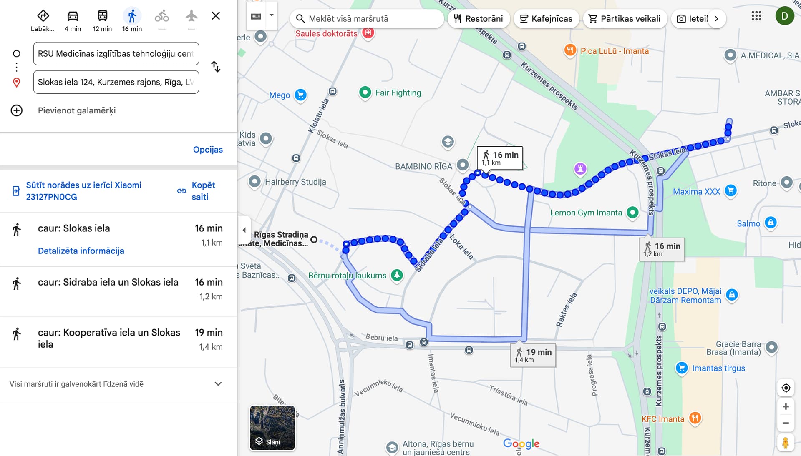Image resolution: width=801 pixels, height=456 pixels.
Task: Open the keyboard input tools dropdown
Action: (272, 15)
